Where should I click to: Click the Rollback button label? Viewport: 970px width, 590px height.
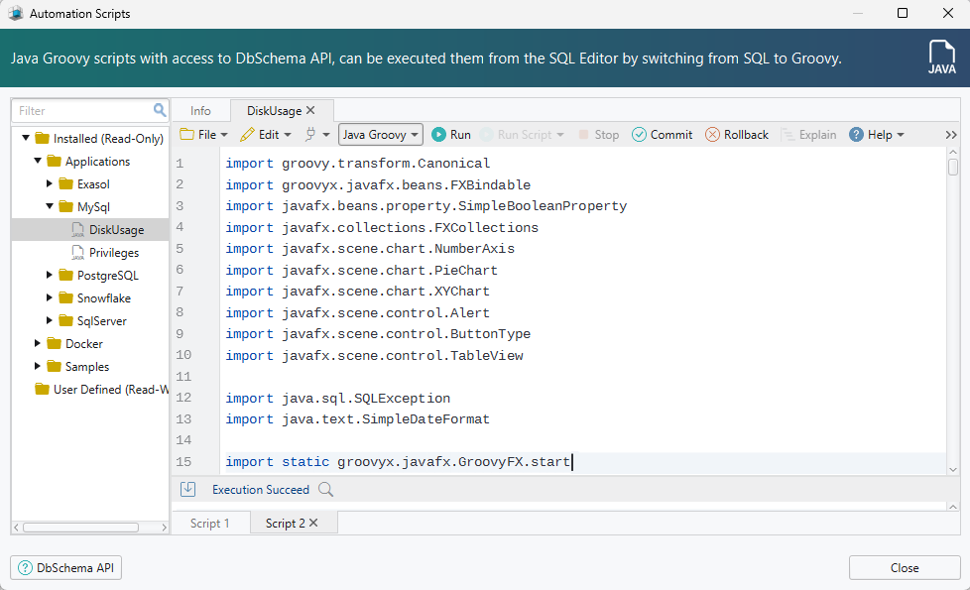tap(746, 134)
